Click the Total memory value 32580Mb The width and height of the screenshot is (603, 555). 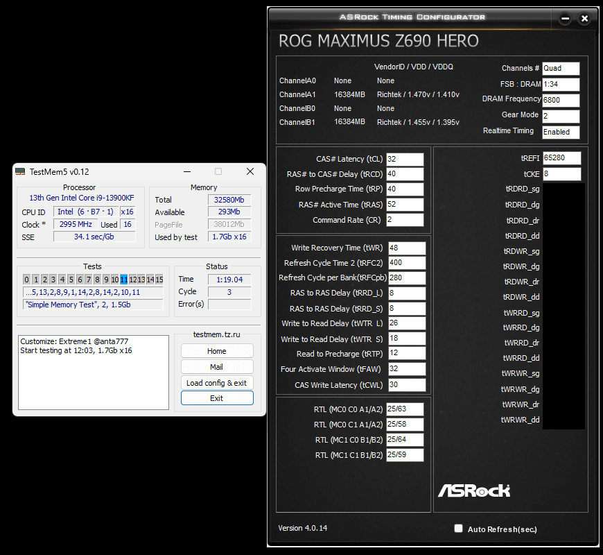tap(229, 200)
